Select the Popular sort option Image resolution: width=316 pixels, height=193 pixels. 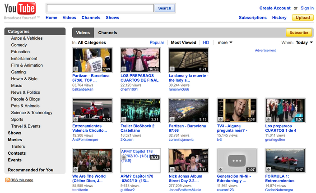(157, 43)
